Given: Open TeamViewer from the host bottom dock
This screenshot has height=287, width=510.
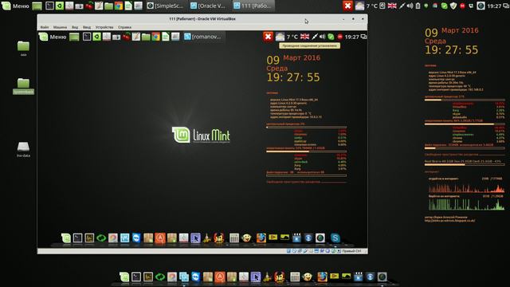Looking at the screenshot, I should point(196,277).
